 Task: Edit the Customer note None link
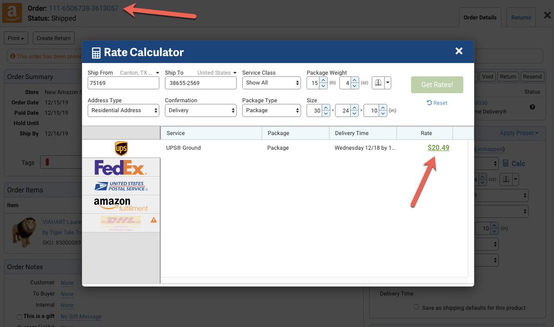tap(67, 283)
